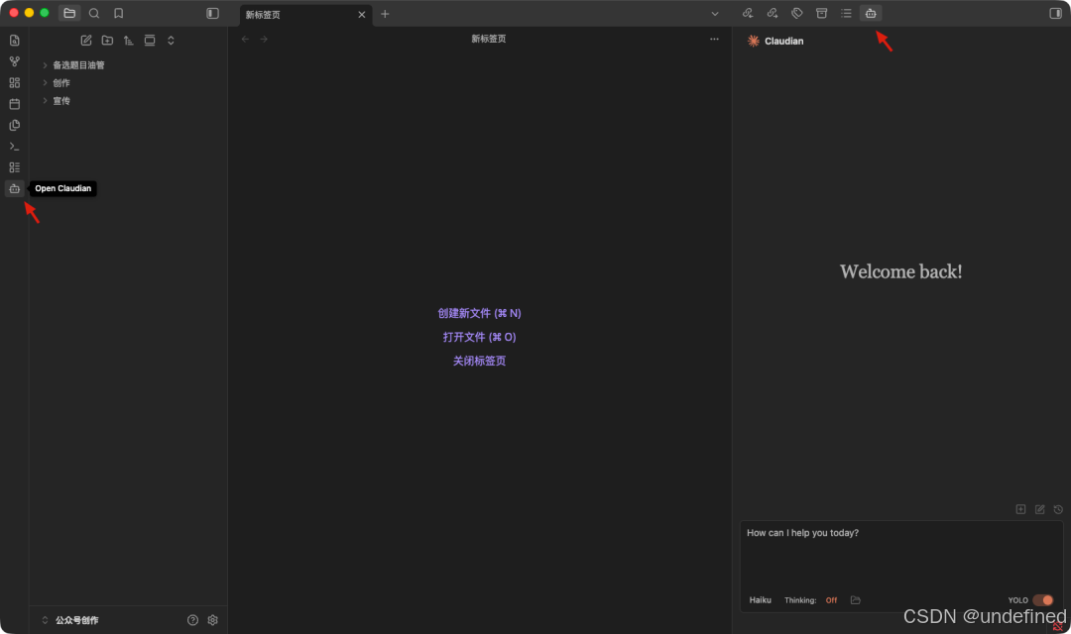Screen dimensions: 1071x634
Task: Click 关闭标签页 link
Action: 479,361
